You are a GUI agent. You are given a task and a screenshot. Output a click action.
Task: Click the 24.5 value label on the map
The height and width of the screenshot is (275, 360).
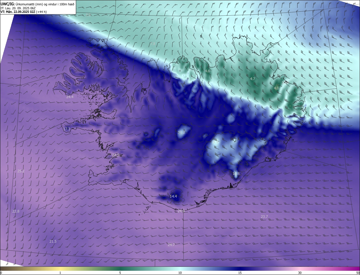pyautogui.click(x=116, y=155)
